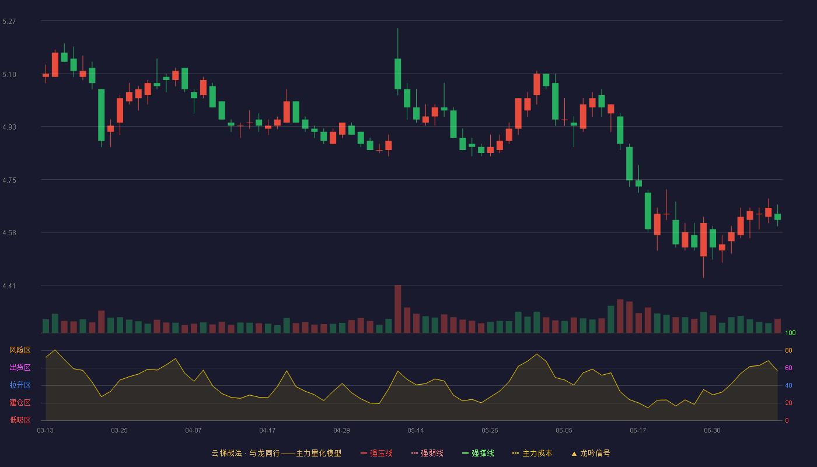
Task: Click the blue 40 indicator axis value
Action: click(x=788, y=385)
